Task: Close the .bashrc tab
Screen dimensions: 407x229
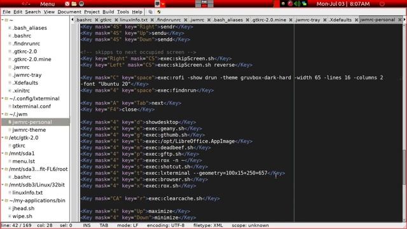Action: [x=97, y=20]
